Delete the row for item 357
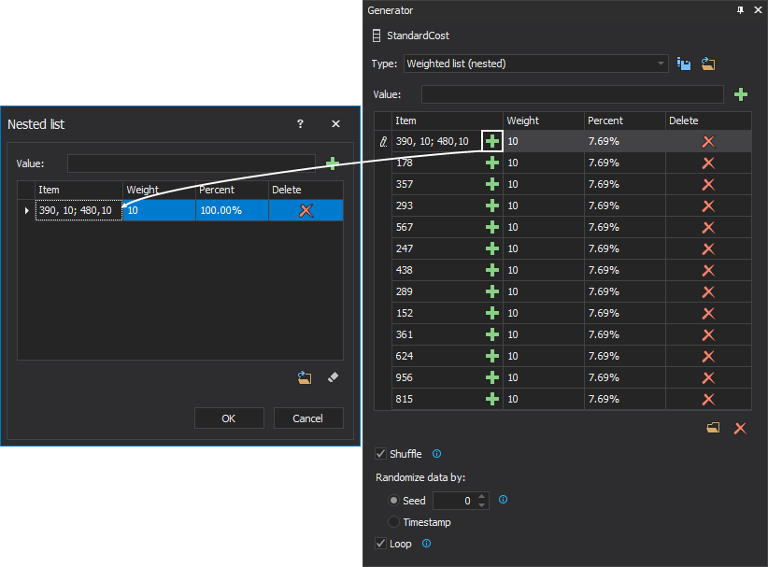Screen dimensions: 768x567 (x=708, y=185)
